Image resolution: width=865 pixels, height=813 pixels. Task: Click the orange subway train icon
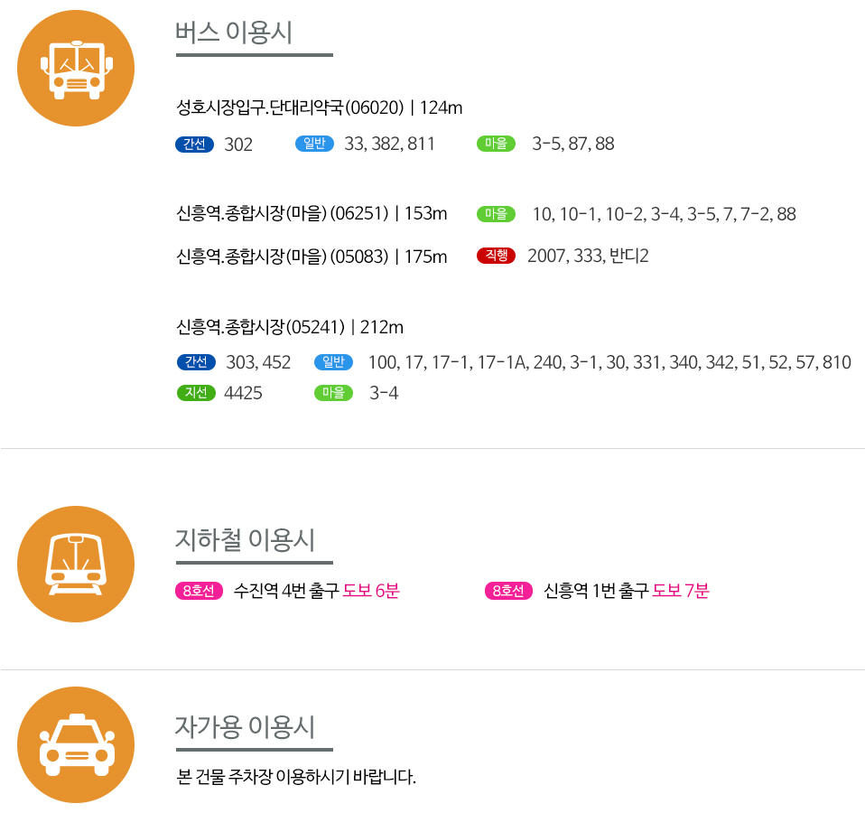click(76, 564)
